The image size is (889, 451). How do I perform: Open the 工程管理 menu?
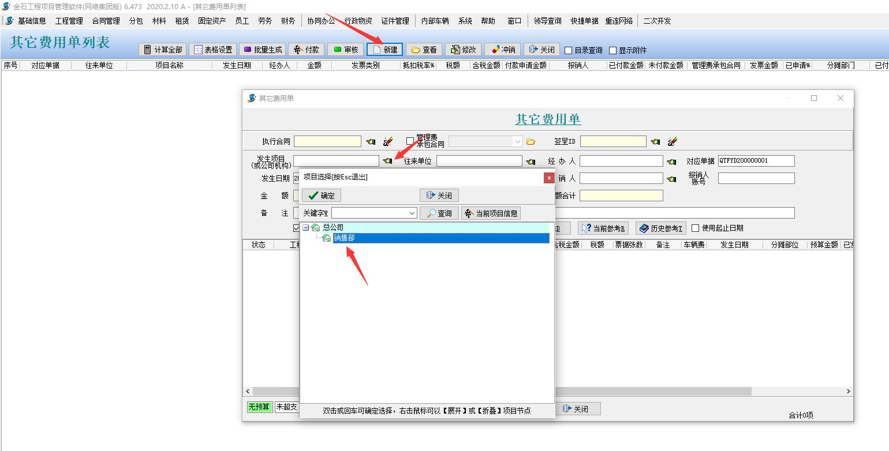click(x=69, y=20)
